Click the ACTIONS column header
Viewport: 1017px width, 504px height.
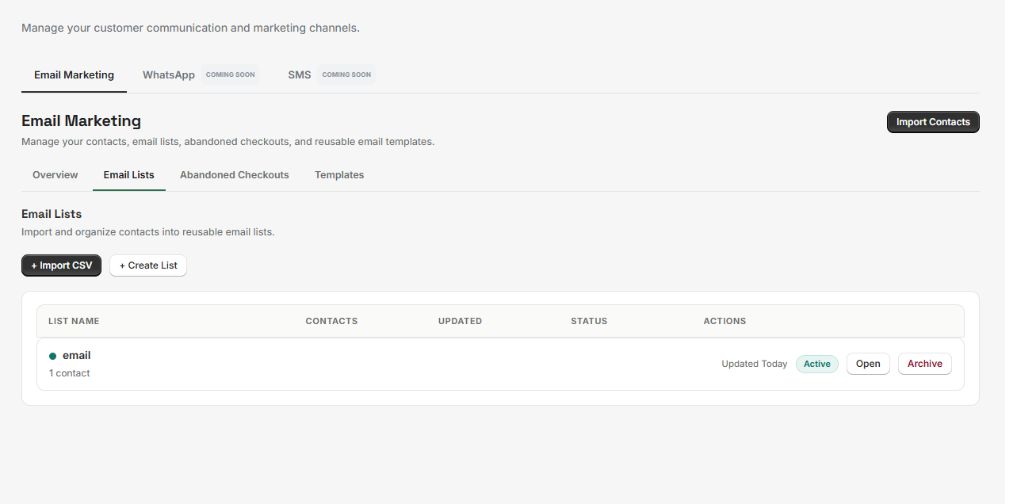point(725,321)
